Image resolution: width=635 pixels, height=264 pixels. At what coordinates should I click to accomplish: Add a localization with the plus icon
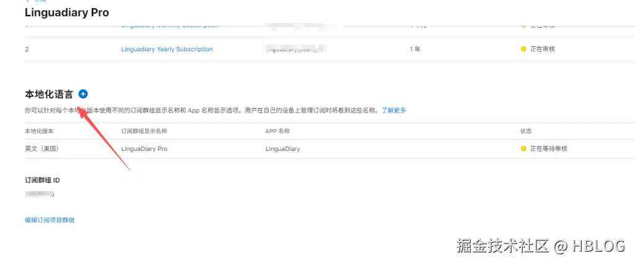click(x=83, y=94)
